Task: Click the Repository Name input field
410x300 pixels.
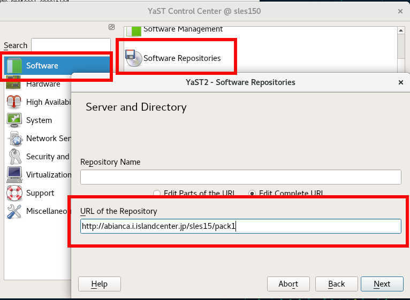Action: [x=240, y=177]
